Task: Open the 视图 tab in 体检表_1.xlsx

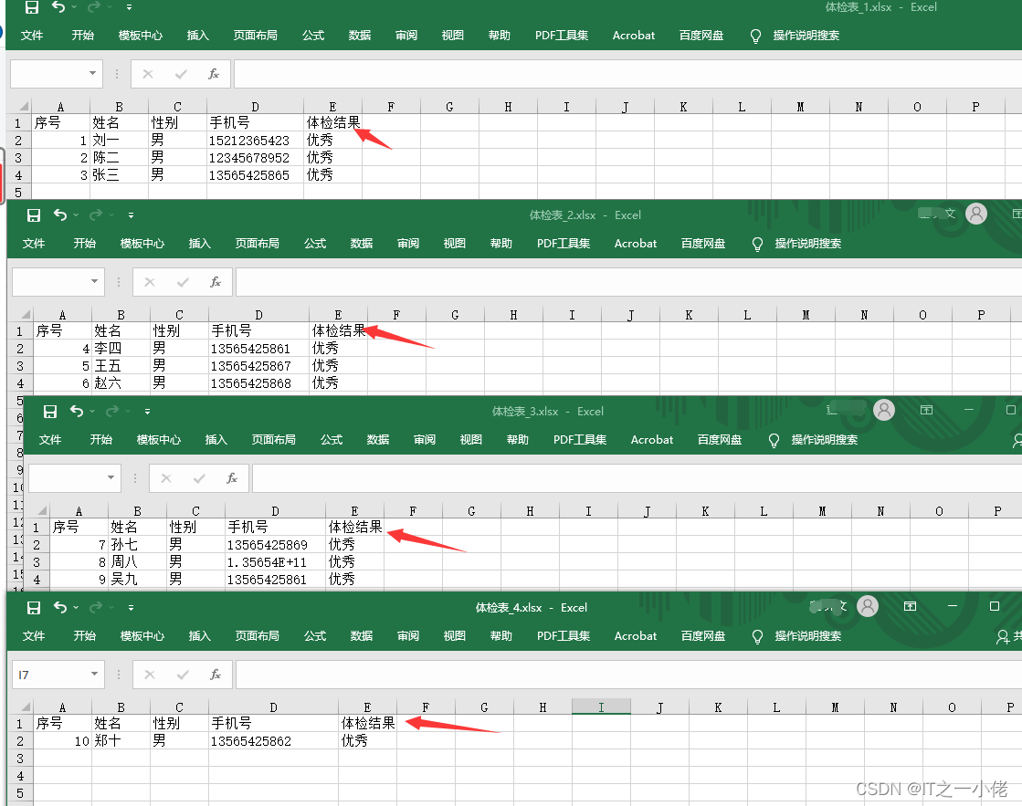Action: (452, 36)
